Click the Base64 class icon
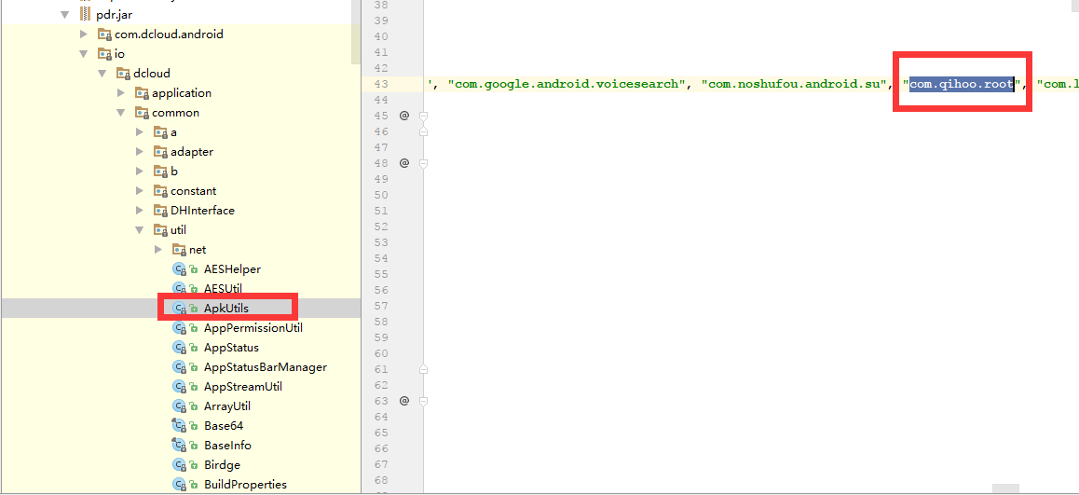This screenshot has width=1079, height=495. (180, 425)
